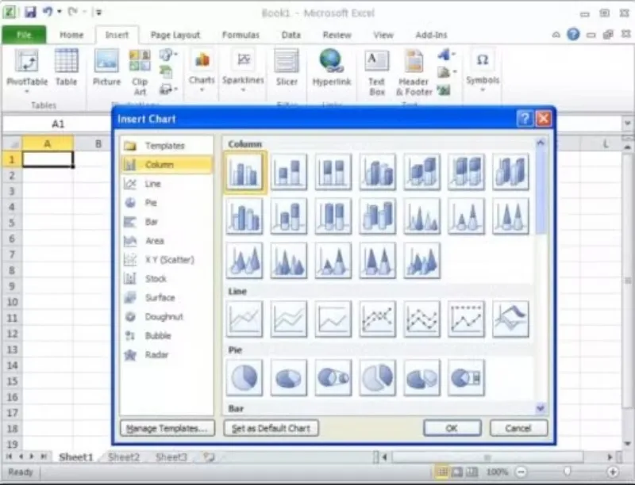
Task: Click the Name Box showing A1
Action: coord(57,124)
